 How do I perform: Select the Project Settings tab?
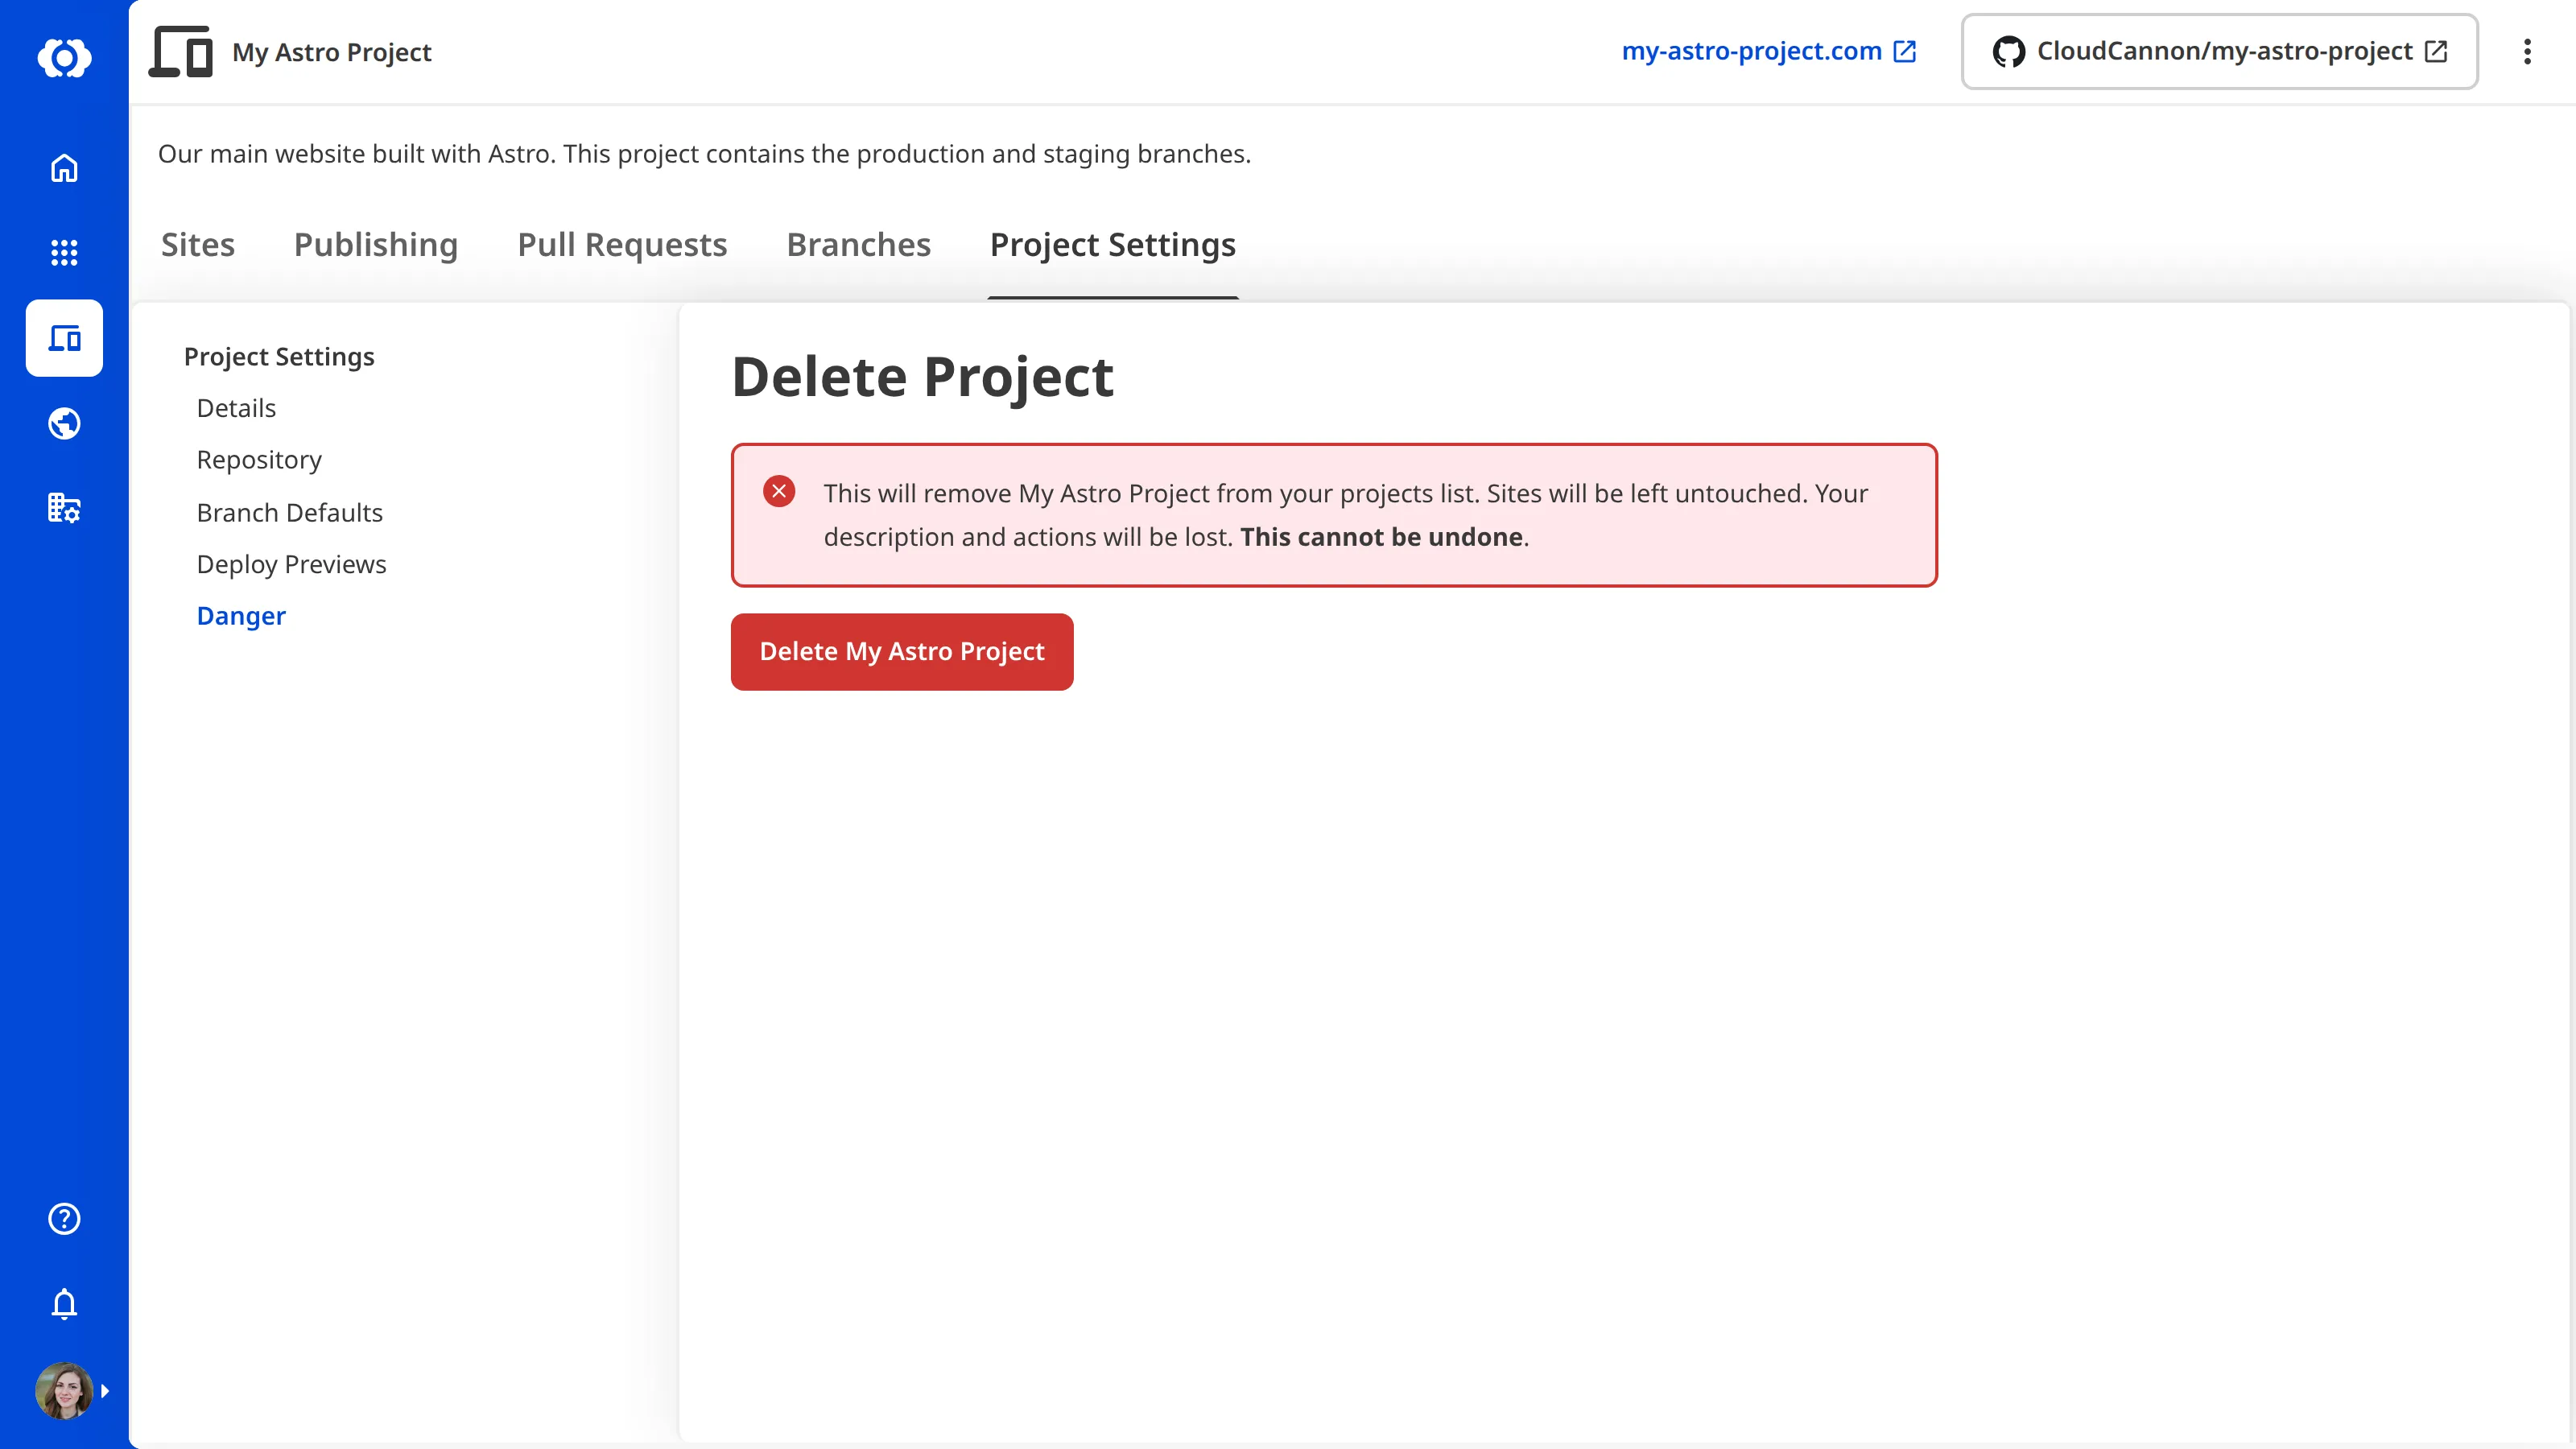click(x=1113, y=245)
